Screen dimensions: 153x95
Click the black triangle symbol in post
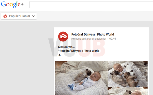[x=59, y=55]
